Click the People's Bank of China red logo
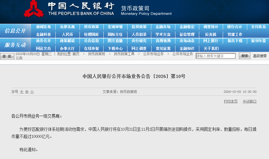 (x=34, y=9)
